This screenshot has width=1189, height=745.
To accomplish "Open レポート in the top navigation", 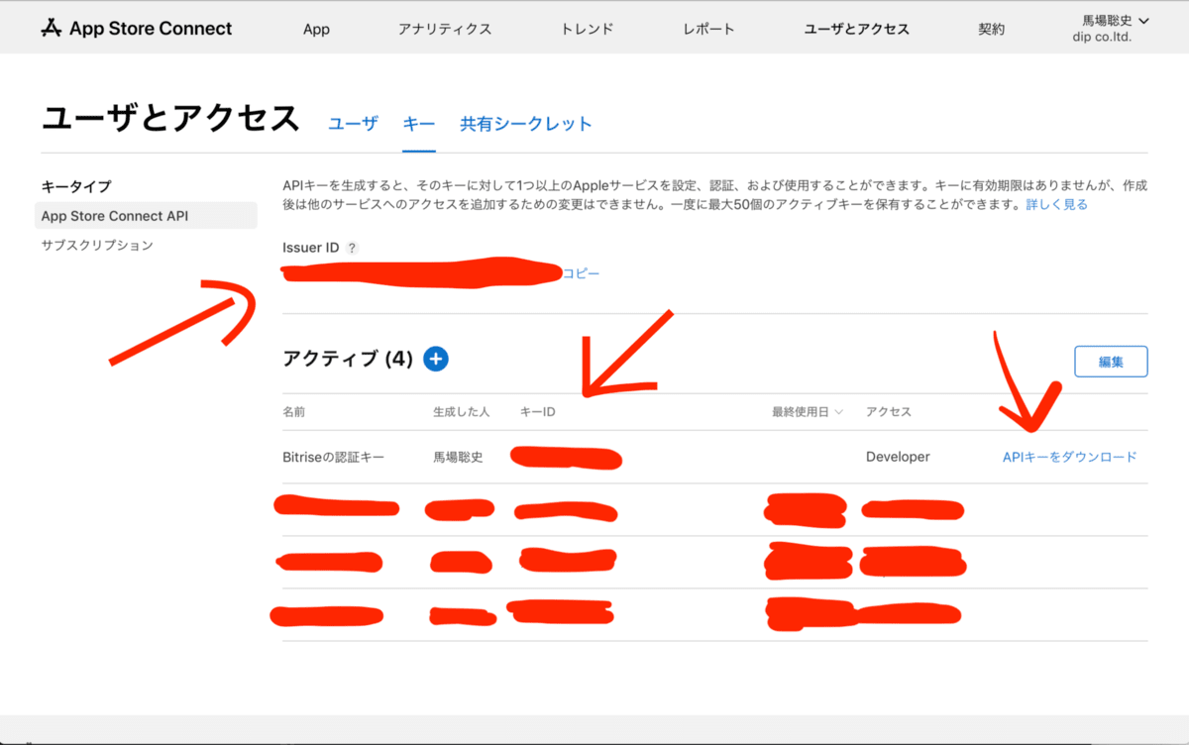I will click(x=709, y=29).
